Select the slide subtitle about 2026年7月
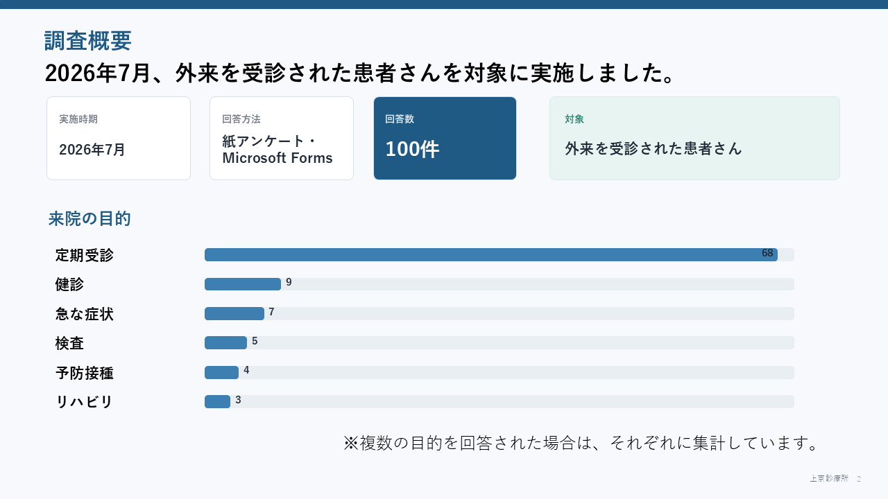888x499 pixels. pyautogui.click(x=361, y=73)
